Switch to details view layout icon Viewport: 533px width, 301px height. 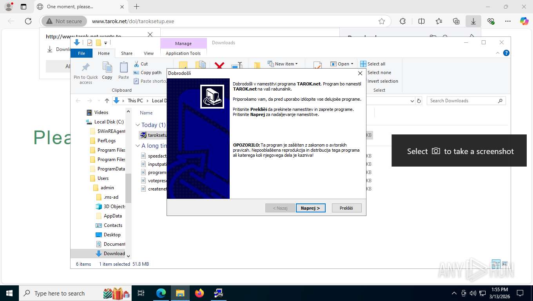496,264
